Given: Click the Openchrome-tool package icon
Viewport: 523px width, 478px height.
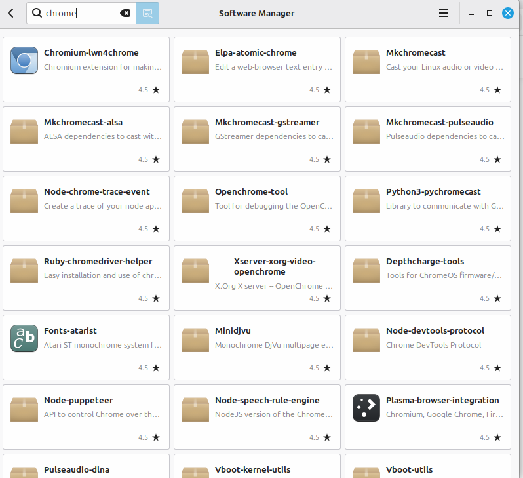Looking at the screenshot, I should tap(195, 200).
